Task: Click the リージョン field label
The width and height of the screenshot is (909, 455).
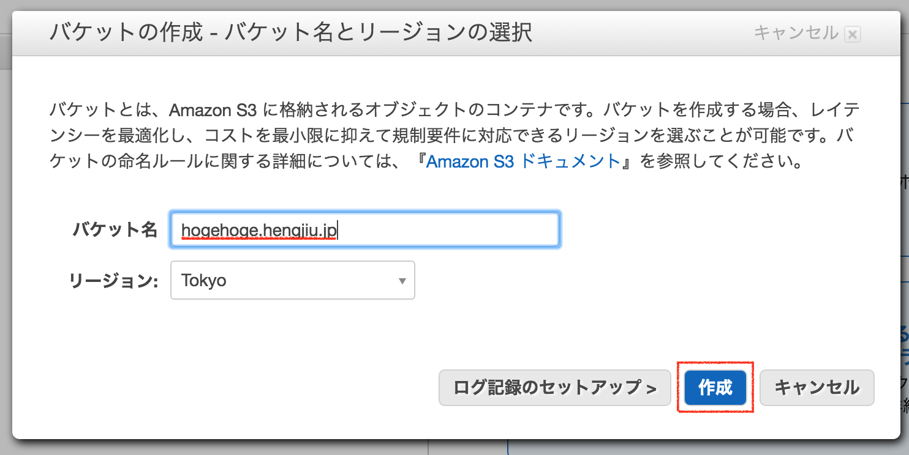Action: point(113,281)
